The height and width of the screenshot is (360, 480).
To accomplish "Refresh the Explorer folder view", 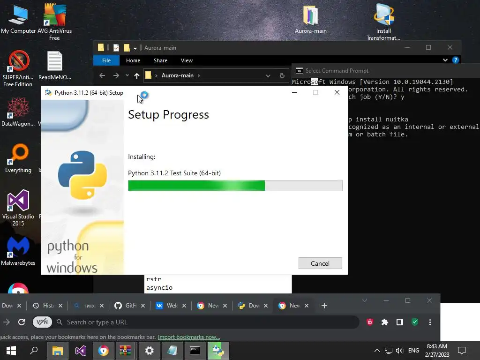I will [x=282, y=75].
